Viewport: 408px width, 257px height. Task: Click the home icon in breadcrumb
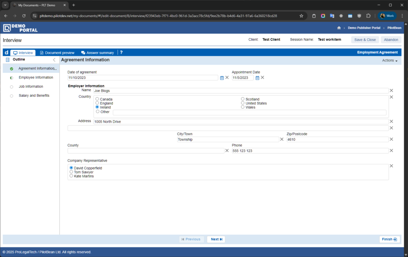pyautogui.click(x=339, y=28)
